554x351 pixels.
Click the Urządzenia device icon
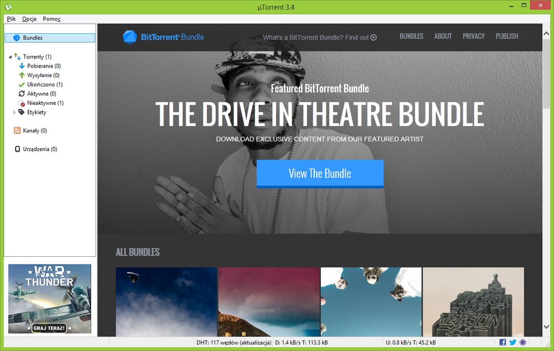[x=17, y=149]
